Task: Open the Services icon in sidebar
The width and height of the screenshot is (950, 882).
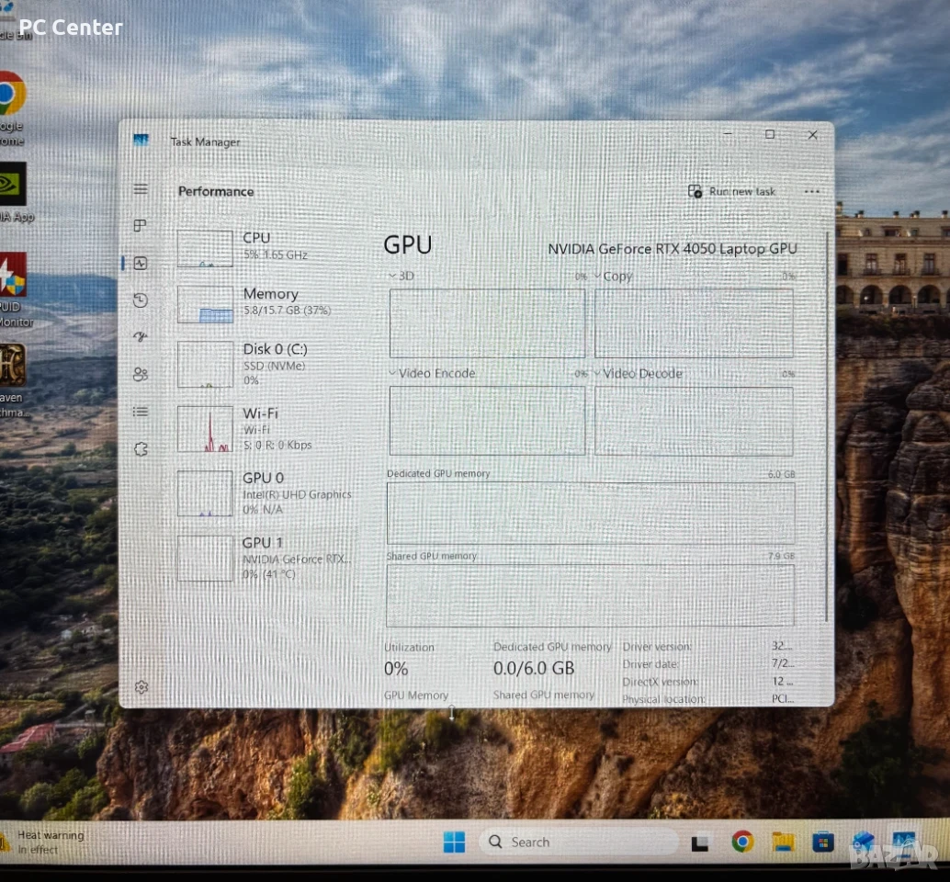Action: tap(141, 449)
